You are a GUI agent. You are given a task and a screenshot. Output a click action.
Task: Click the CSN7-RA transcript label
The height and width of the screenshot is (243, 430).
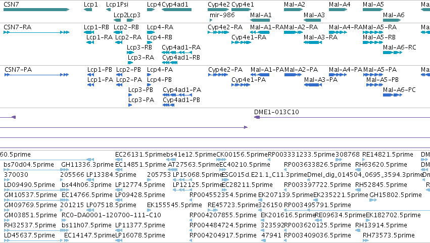click(x=18, y=27)
